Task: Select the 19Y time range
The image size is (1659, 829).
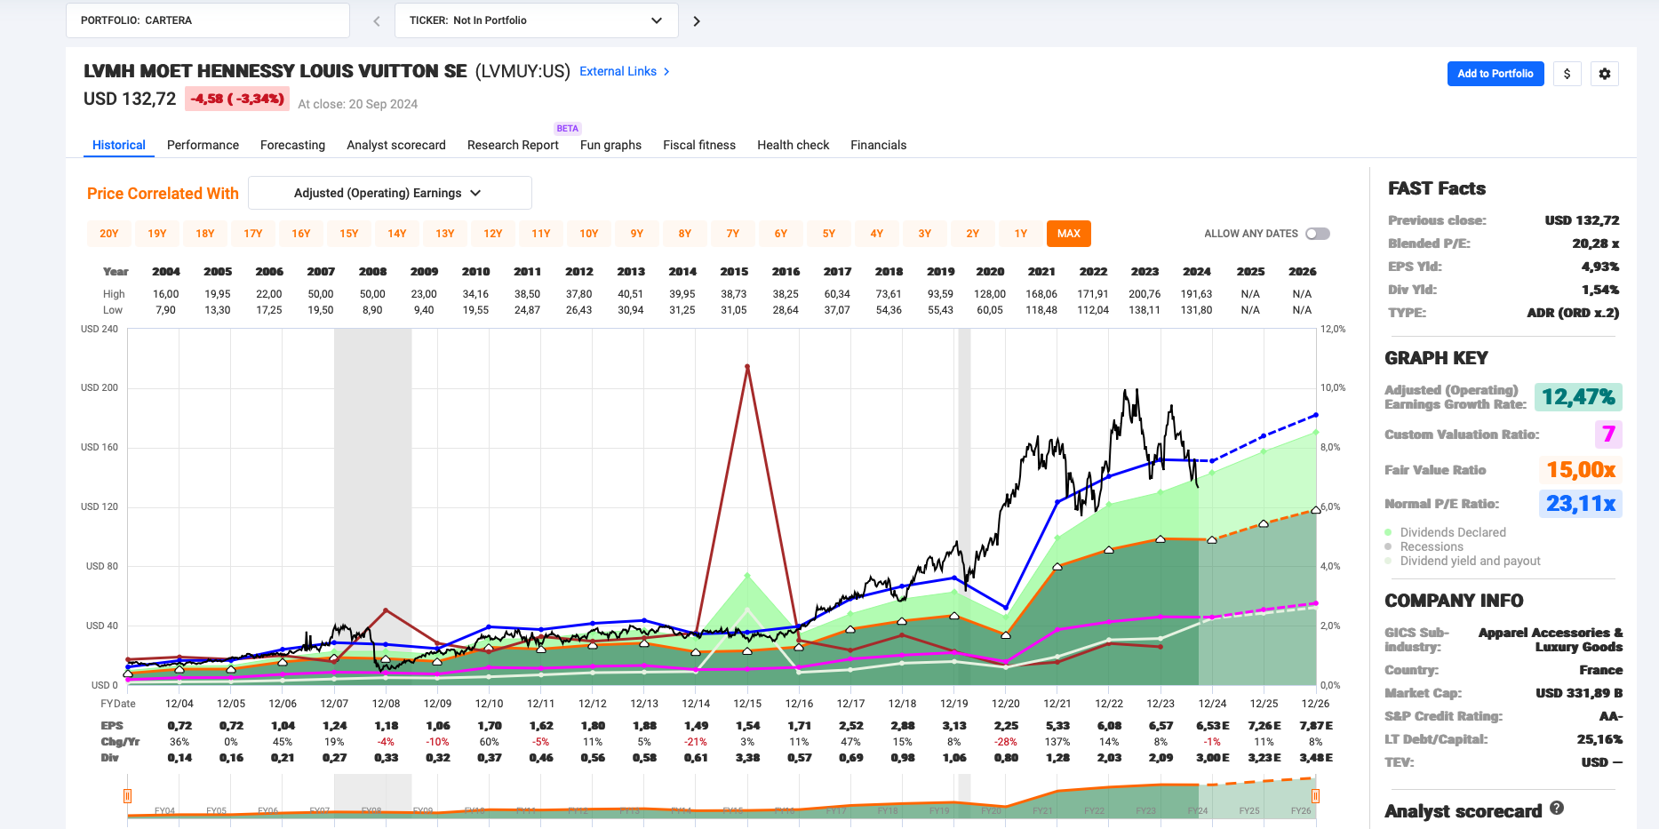Action: pos(157,234)
